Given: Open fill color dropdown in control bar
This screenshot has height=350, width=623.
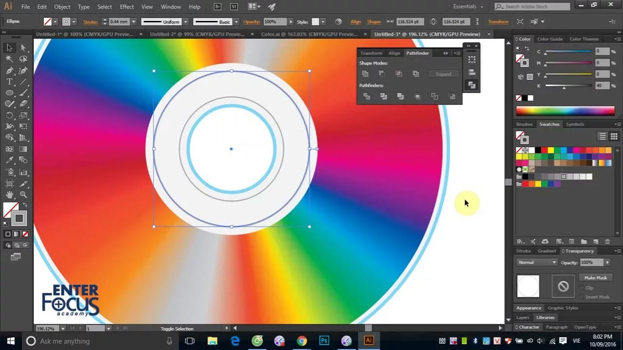Looking at the screenshot, I should (x=55, y=22).
